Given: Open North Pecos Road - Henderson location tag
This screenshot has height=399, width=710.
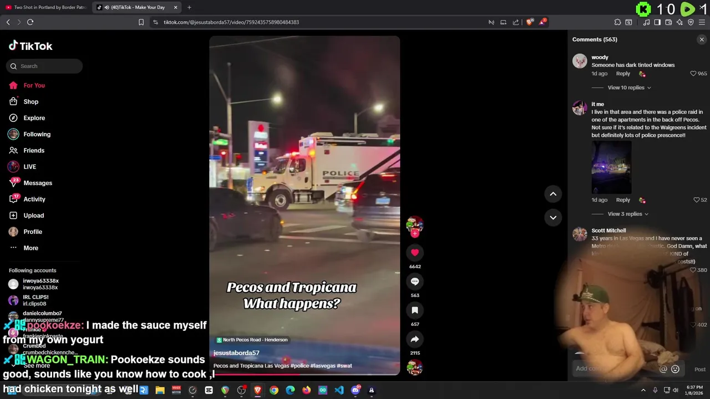Looking at the screenshot, I should (252, 340).
